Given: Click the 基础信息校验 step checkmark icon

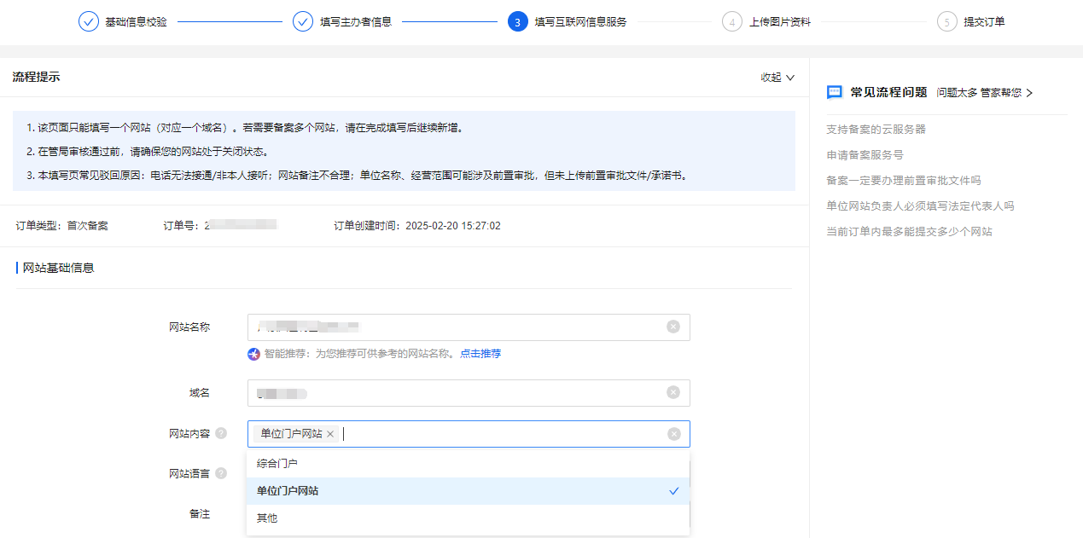Looking at the screenshot, I should pos(89,21).
